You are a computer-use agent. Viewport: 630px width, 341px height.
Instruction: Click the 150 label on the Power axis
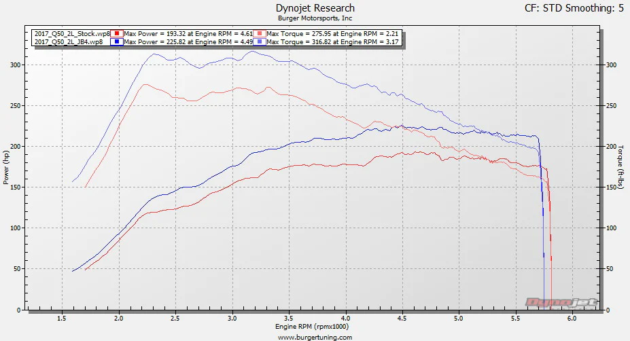(15, 187)
